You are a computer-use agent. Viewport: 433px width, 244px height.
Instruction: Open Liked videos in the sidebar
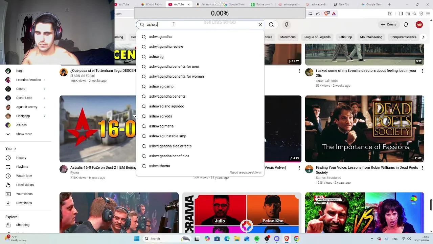click(25, 185)
